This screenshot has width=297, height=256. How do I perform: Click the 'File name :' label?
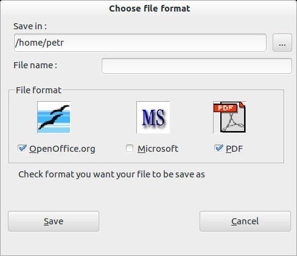point(35,65)
